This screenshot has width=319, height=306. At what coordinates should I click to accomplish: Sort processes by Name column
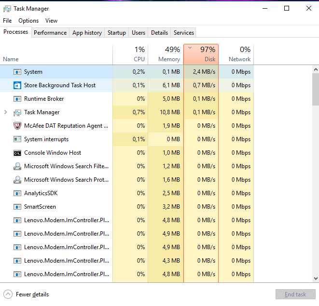click(56, 54)
